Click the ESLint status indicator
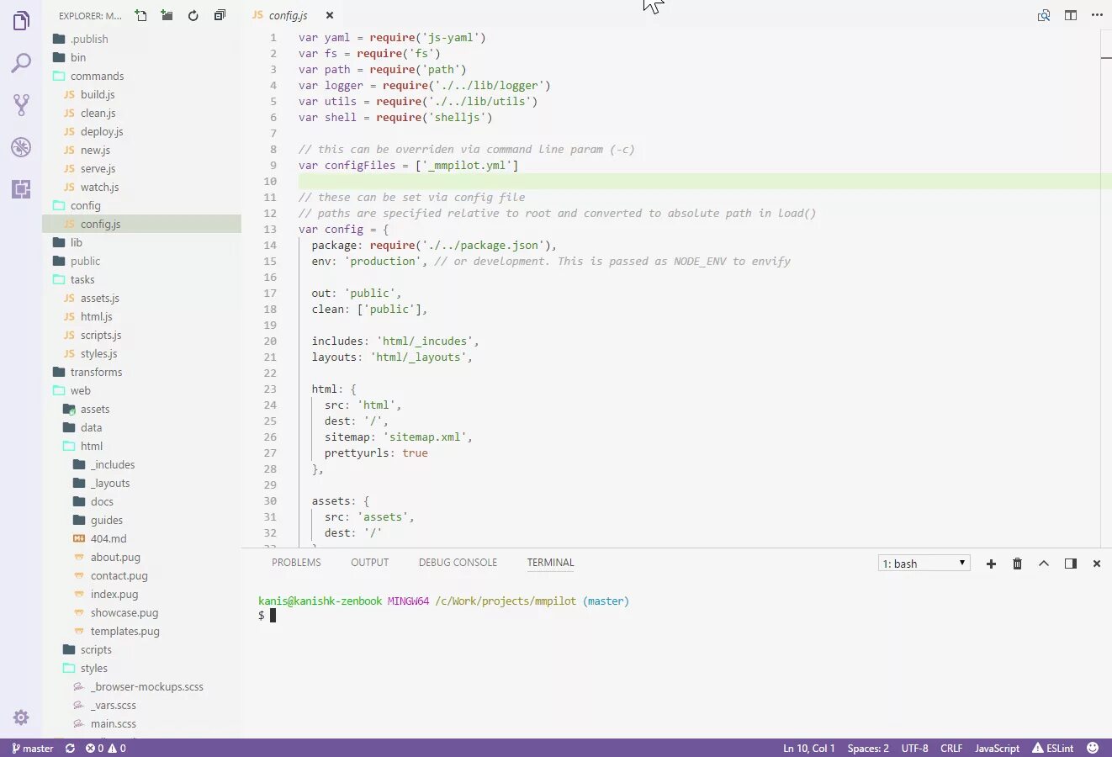Screen dimensions: 1112x757 coord(1053,748)
